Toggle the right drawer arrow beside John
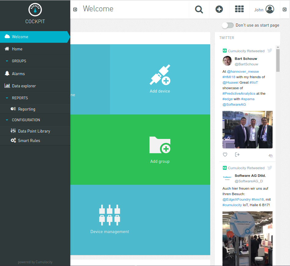 click(284, 10)
